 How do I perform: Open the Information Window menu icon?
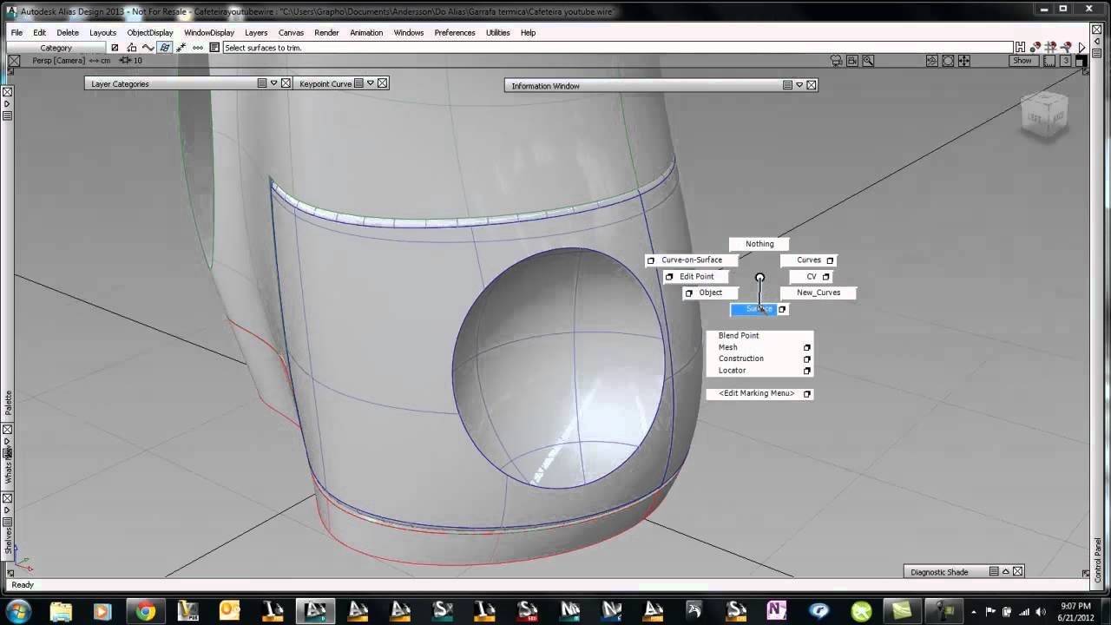[x=788, y=85]
